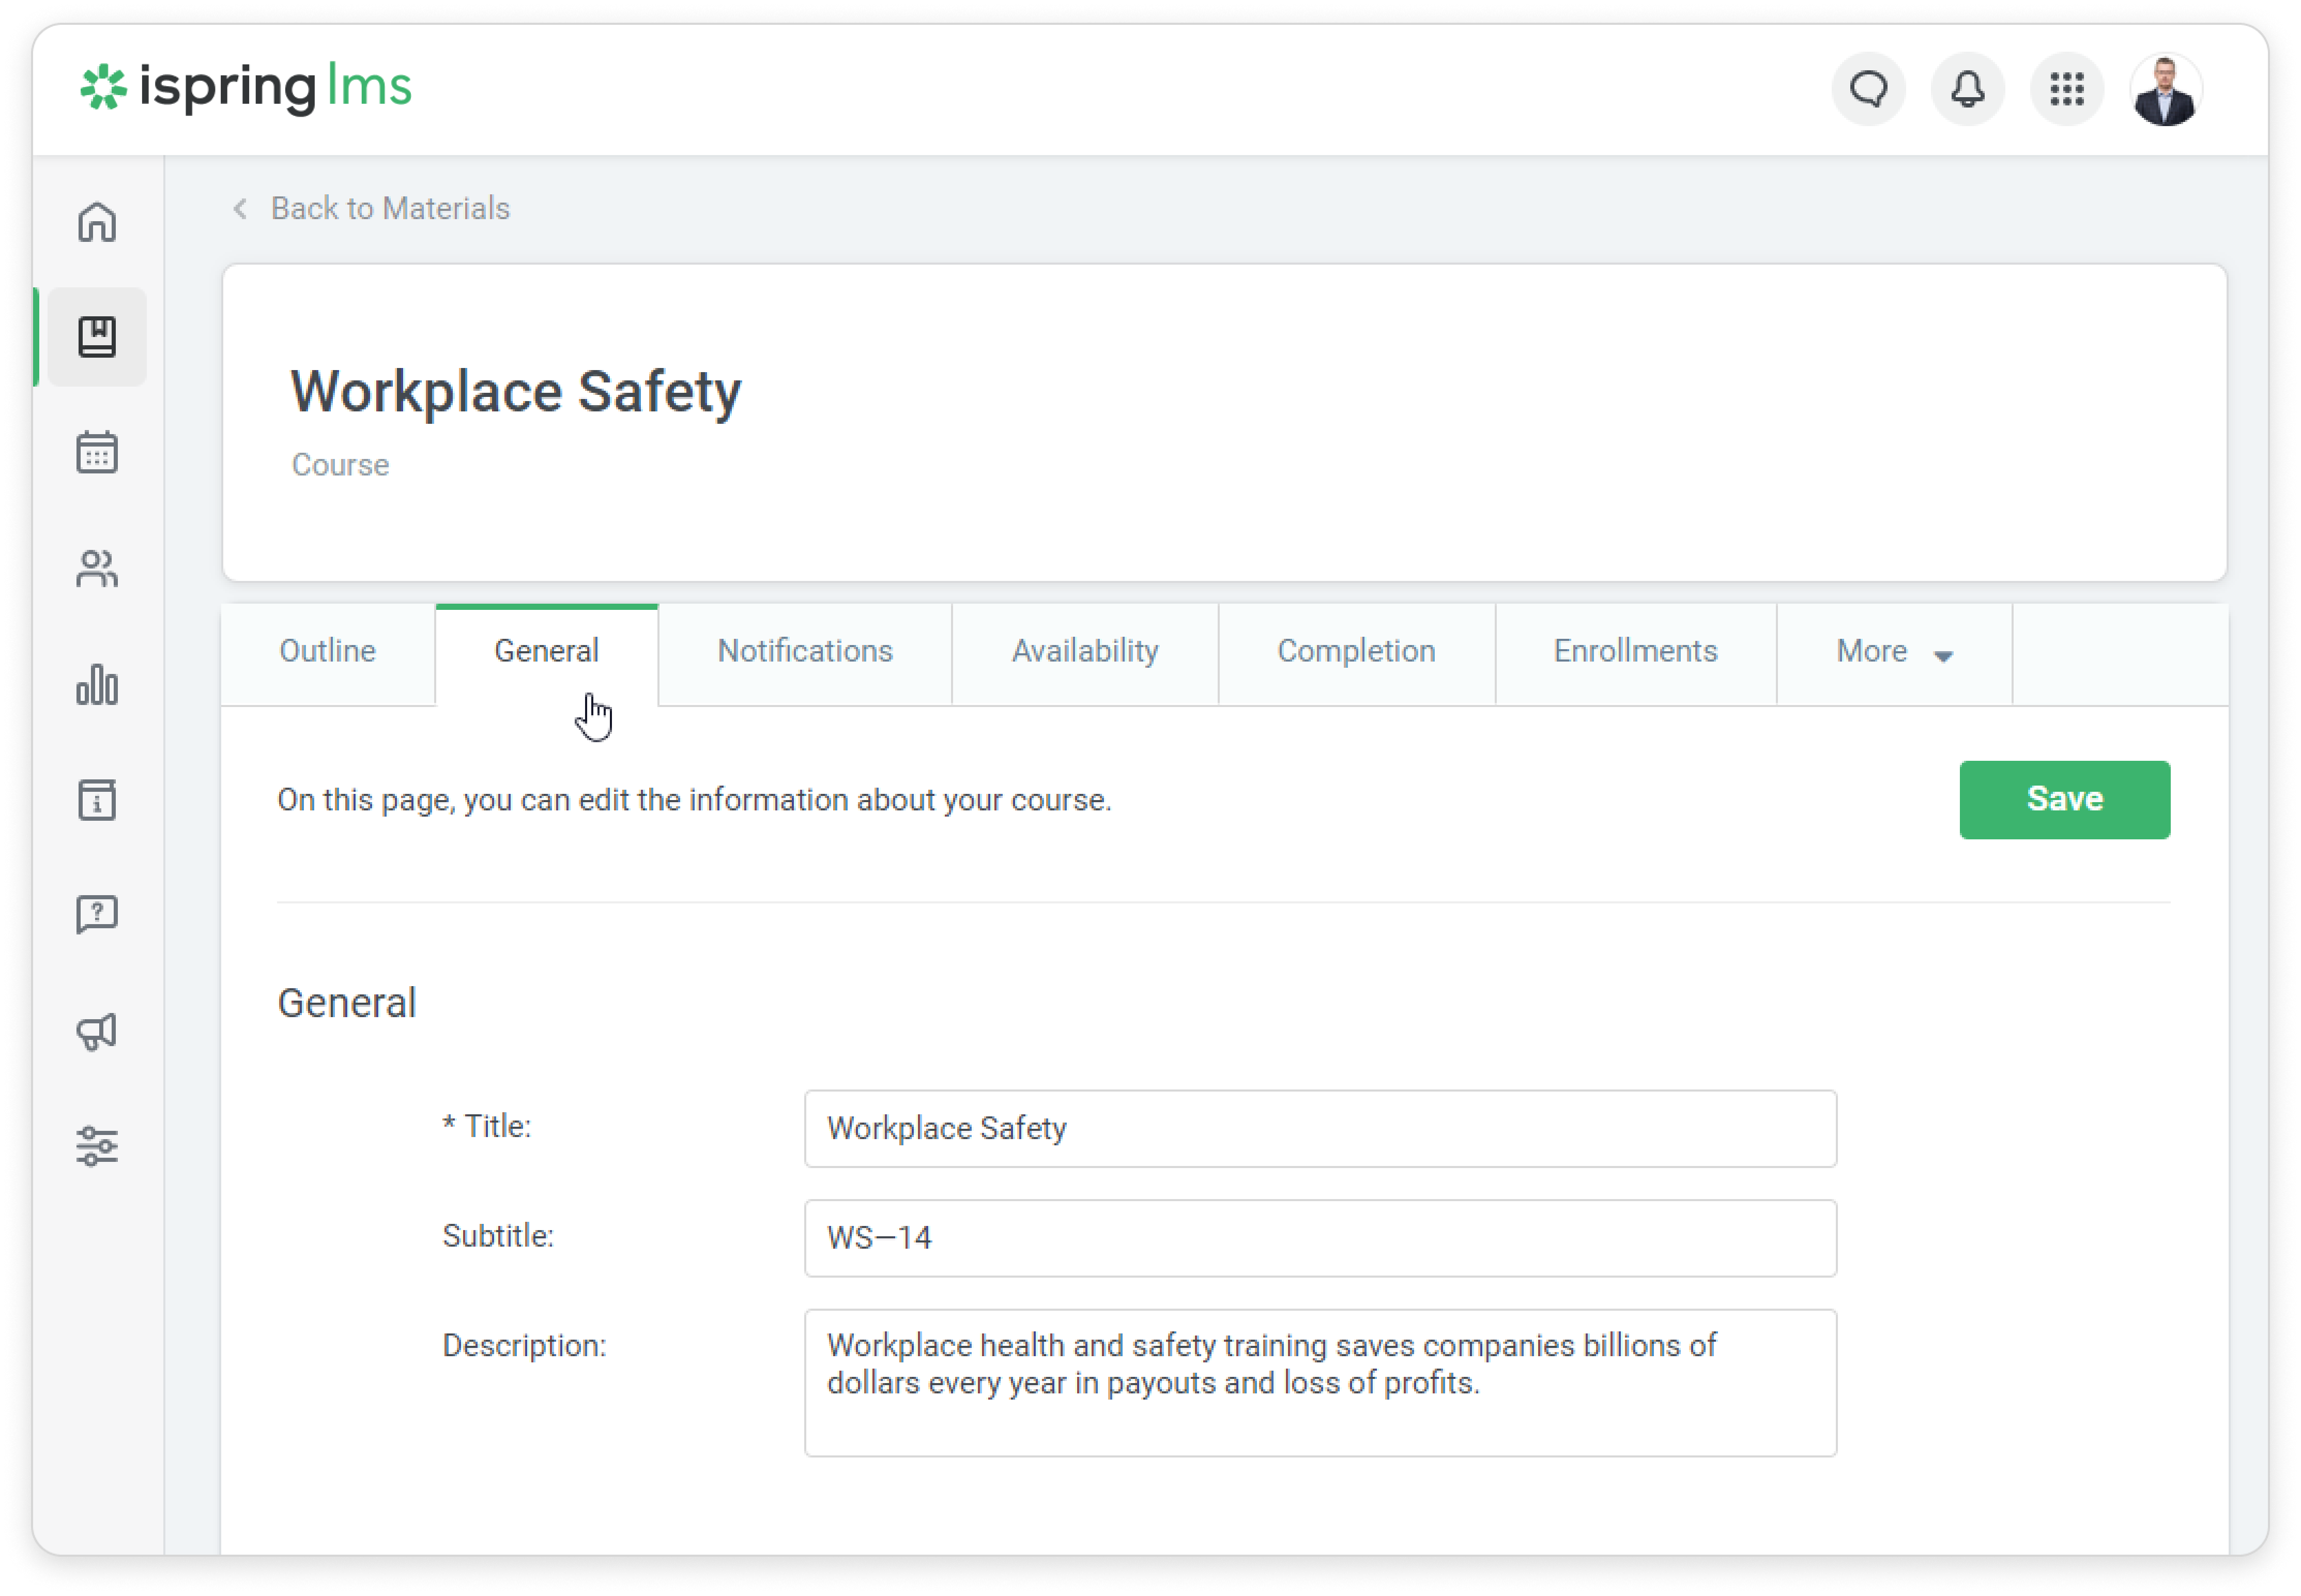Open the question chat bubble icon
The width and height of the screenshot is (2301, 1596).
pyautogui.click(x=97, y=915)
